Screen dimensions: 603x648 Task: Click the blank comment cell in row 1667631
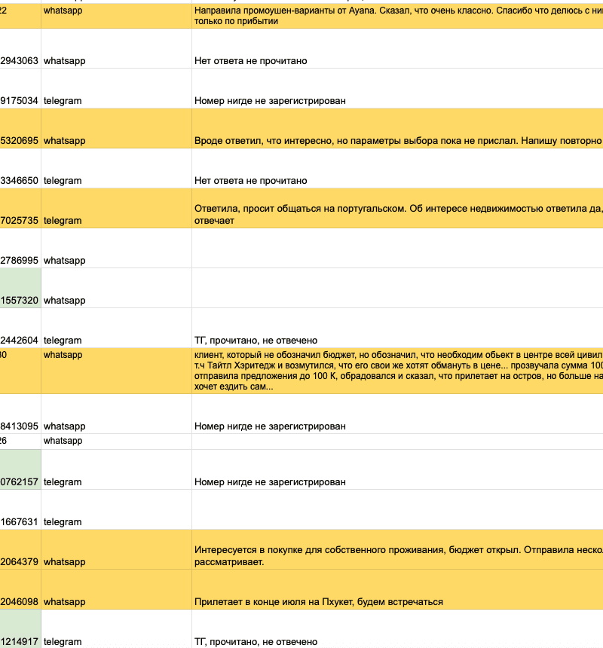pos(397,509)
